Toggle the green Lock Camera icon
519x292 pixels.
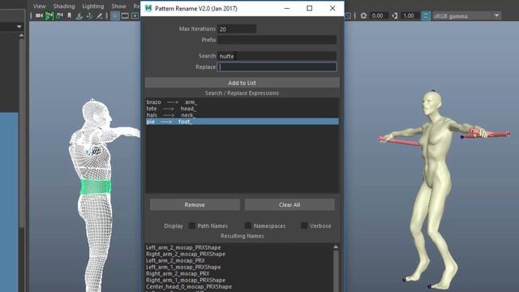pos(49,16)
